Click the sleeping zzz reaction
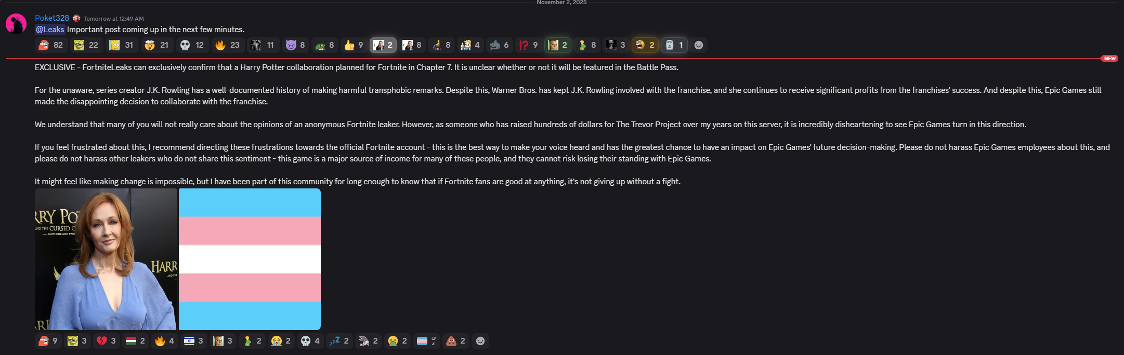The width and height of the screenshot is (1124, 355). click(339, 341)
